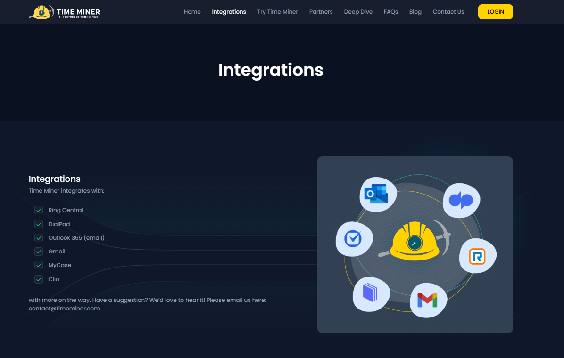564x358 pixels.
Task: Click the DialPad icon bubble
Action: [461, 200]
